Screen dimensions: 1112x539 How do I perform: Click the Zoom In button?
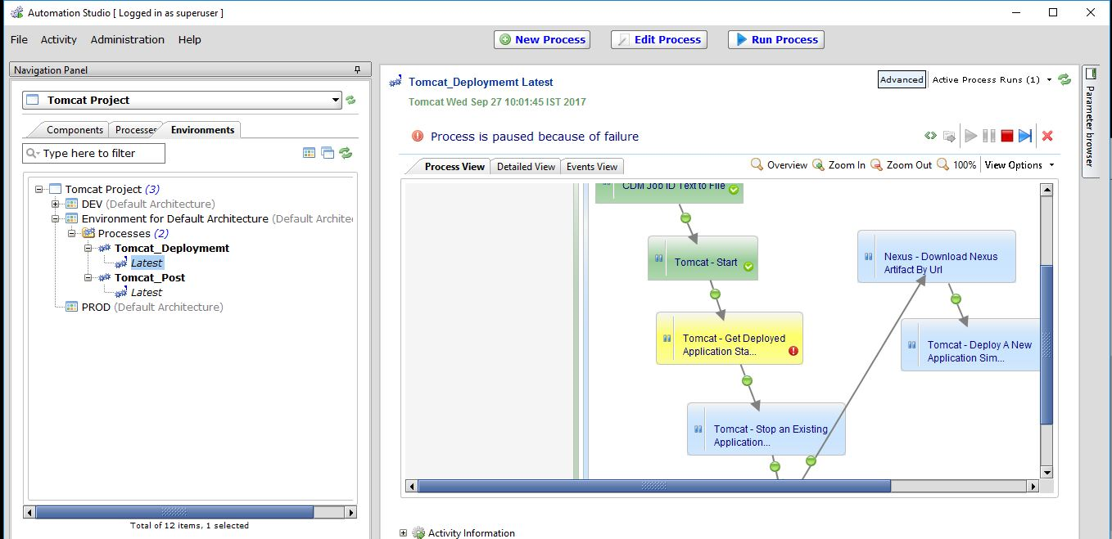[839, 164]
